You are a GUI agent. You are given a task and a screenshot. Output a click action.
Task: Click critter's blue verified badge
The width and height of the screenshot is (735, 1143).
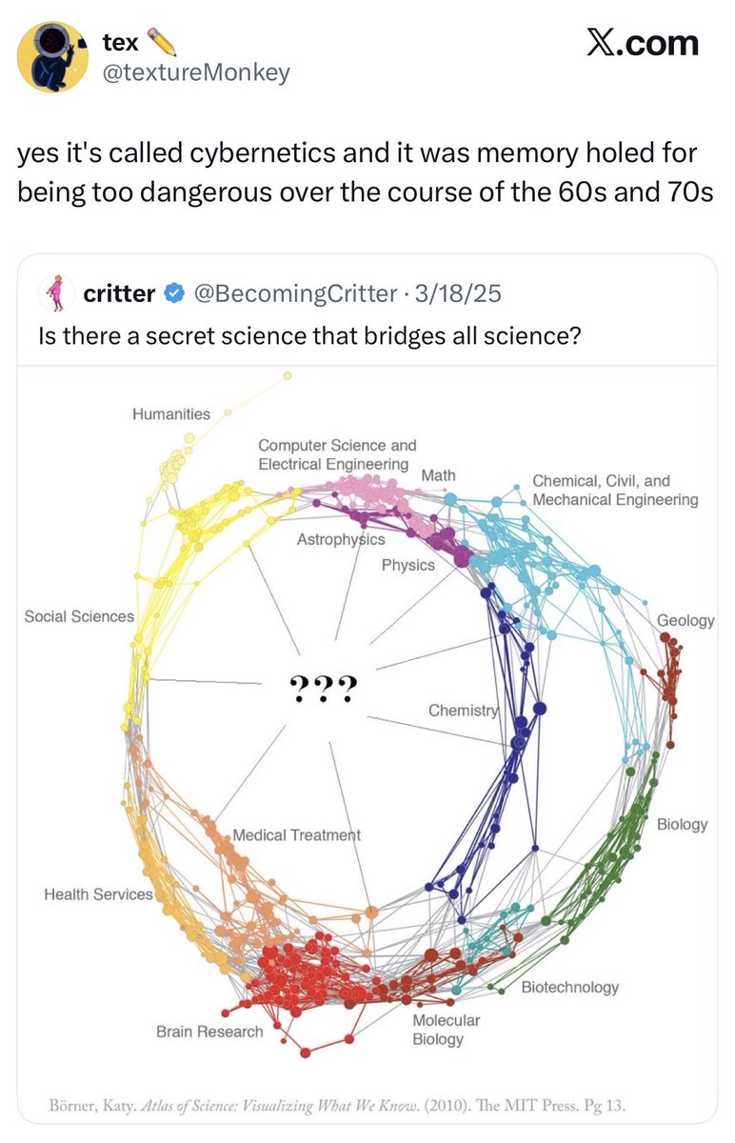pos(174,293)
